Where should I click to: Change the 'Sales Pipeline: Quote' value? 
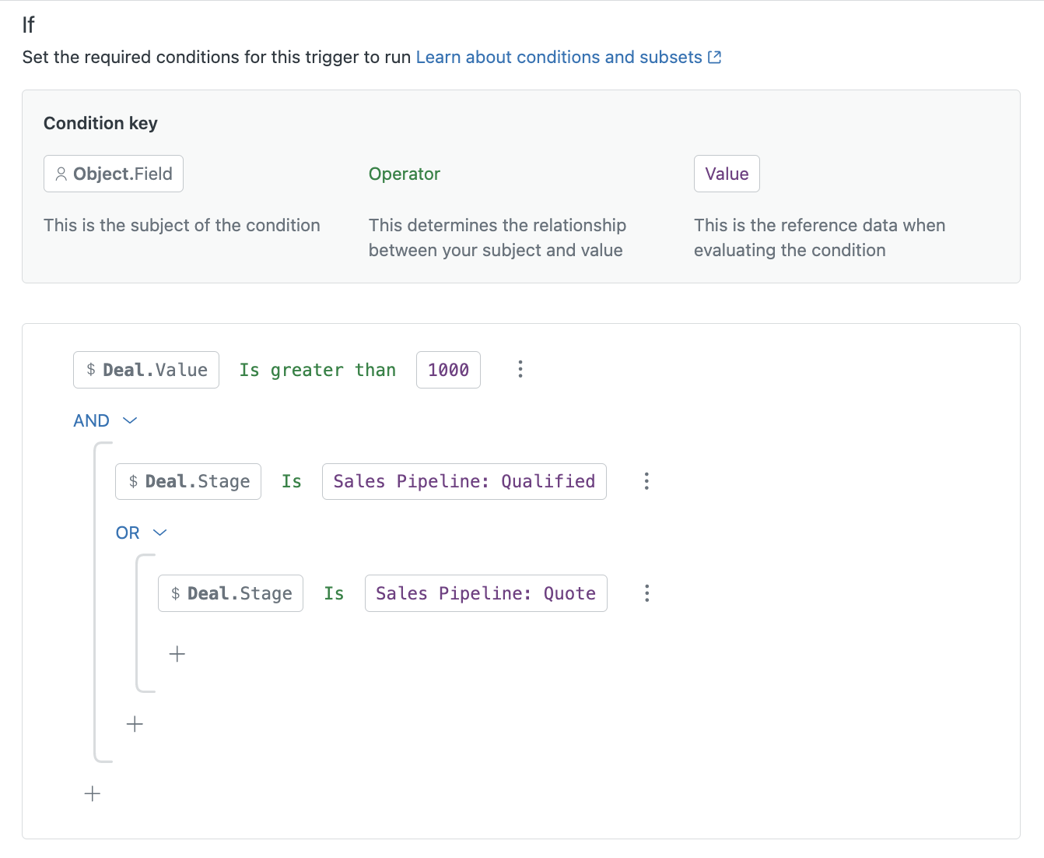click(x=485, y=593)
